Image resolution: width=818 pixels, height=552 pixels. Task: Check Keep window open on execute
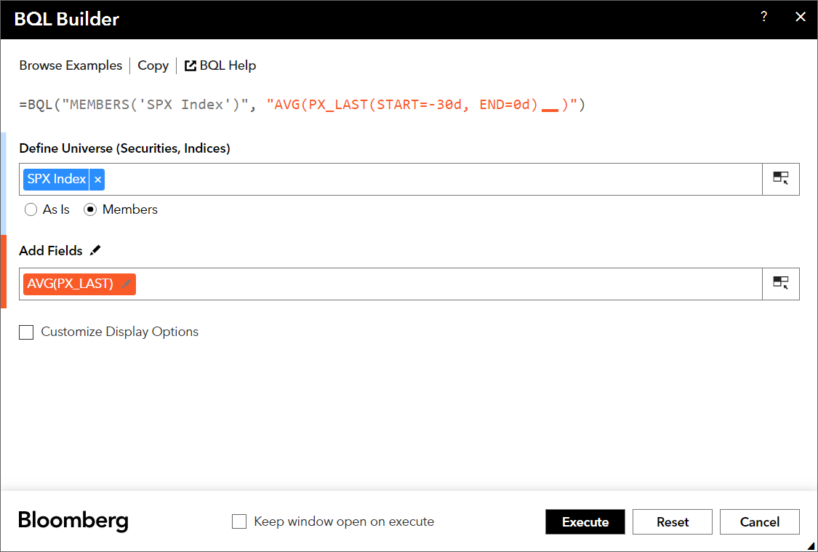tap(239, 521)
